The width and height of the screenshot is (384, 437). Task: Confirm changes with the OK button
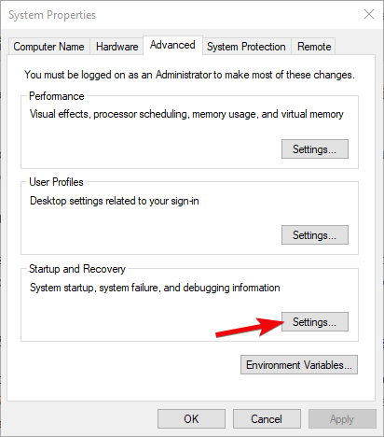191,419
